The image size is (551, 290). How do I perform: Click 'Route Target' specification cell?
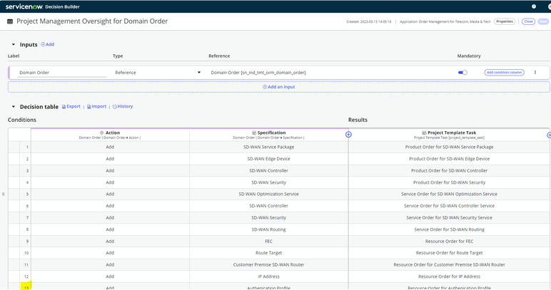(268, 253)
